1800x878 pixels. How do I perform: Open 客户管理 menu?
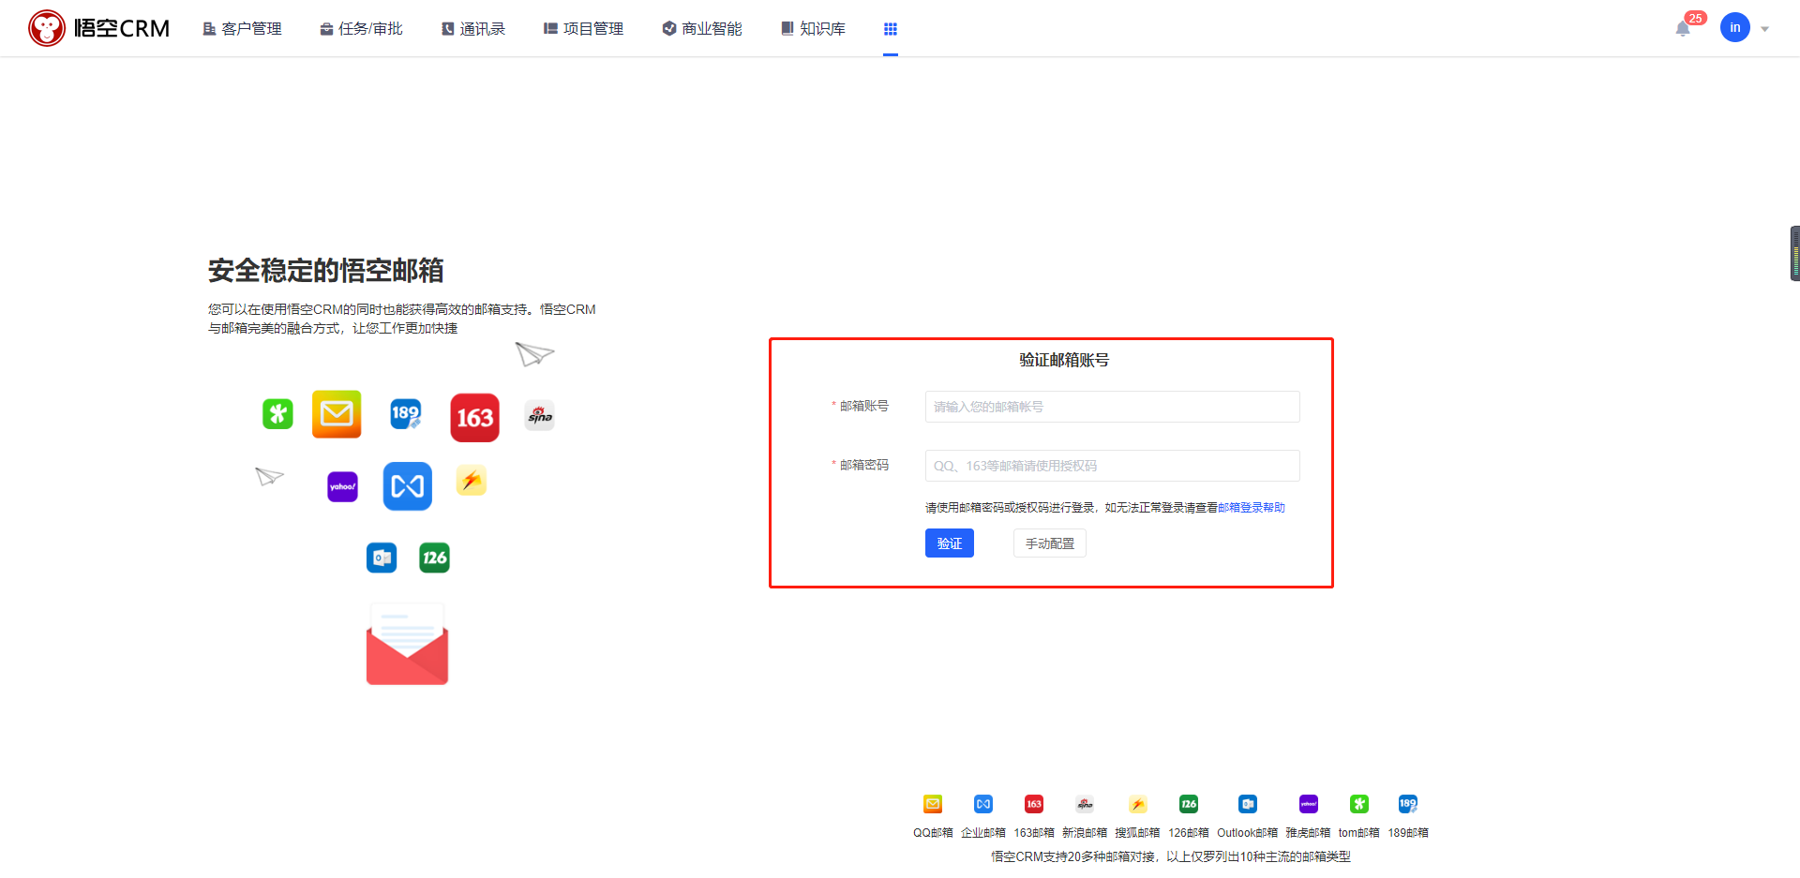click(x=242, y=29)
